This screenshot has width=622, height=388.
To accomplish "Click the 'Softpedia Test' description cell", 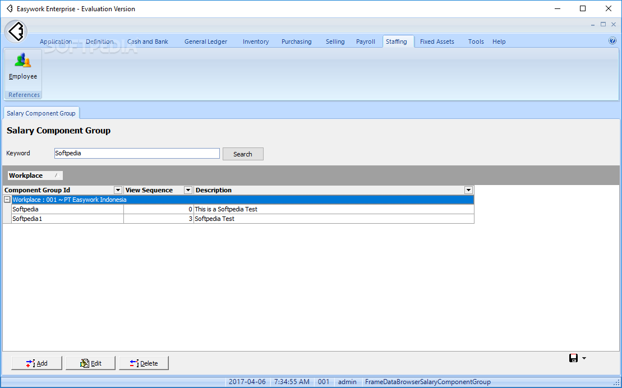I will pos(334,219).
